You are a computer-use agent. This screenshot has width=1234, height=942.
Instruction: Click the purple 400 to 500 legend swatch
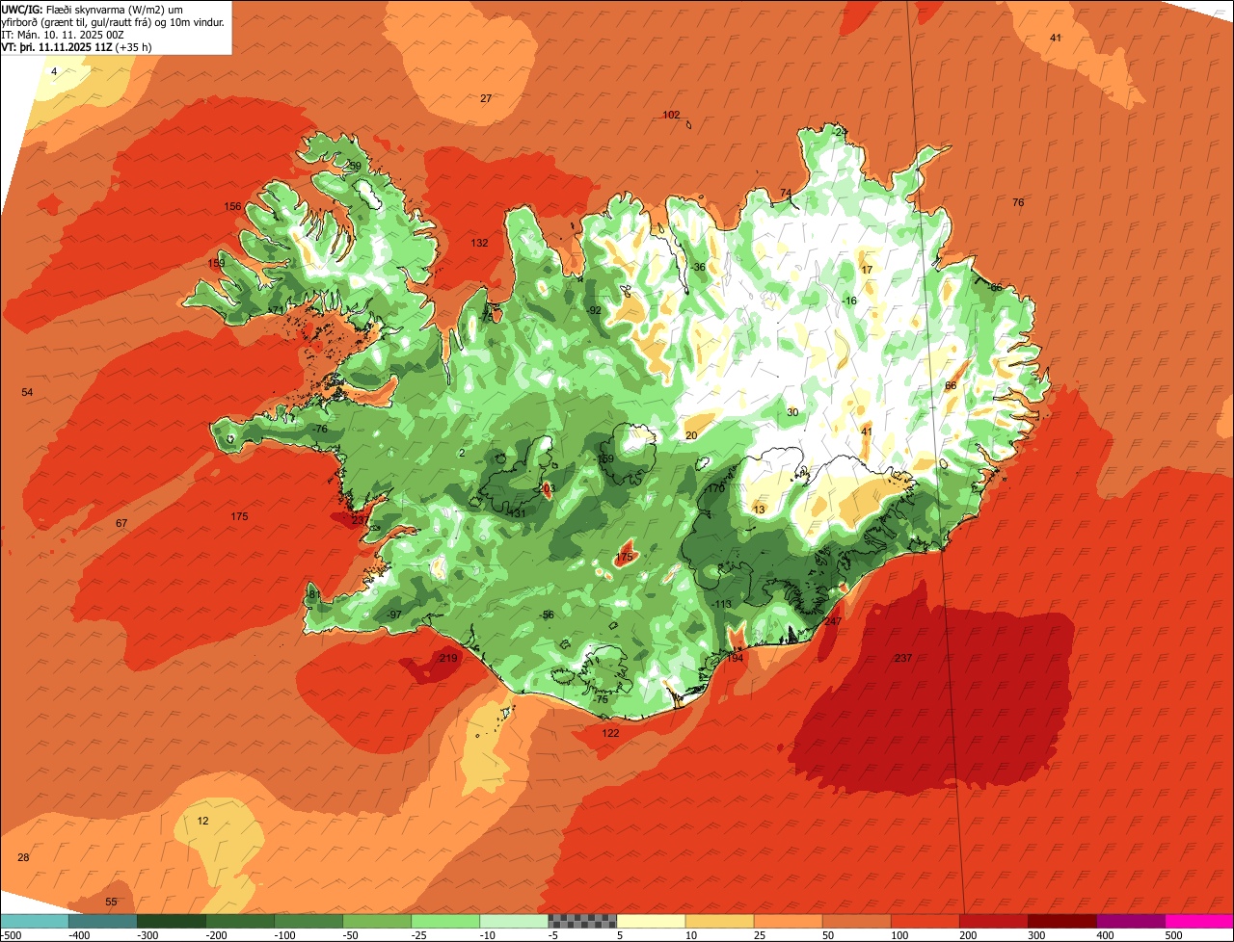(x=1130, y=921)
